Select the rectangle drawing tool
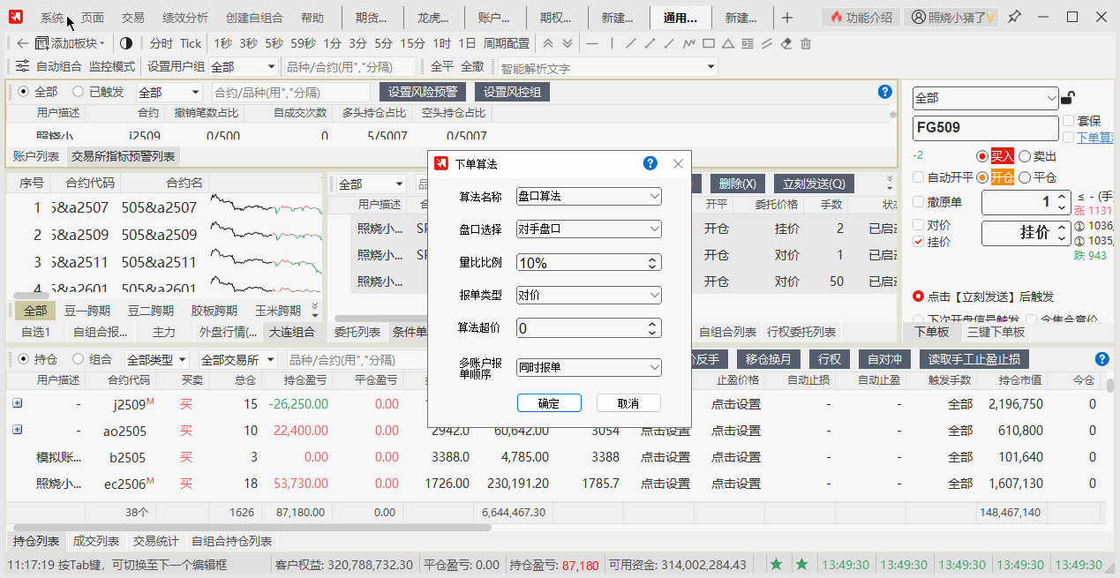The width and height of the screenshot is (1120, 578). coord(709,43)
